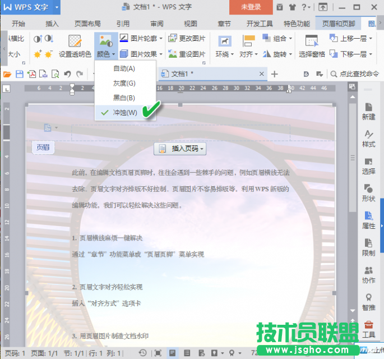384x359 pixels.
Task: Click New (新建) in the right sidebar
Action: 368,111
